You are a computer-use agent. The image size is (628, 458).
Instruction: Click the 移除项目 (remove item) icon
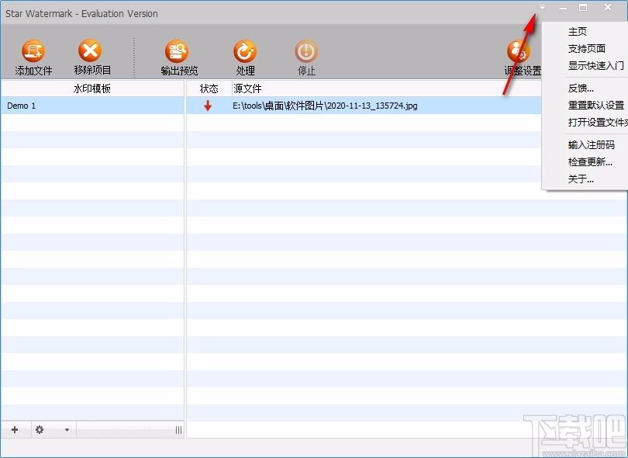(90, 51)
